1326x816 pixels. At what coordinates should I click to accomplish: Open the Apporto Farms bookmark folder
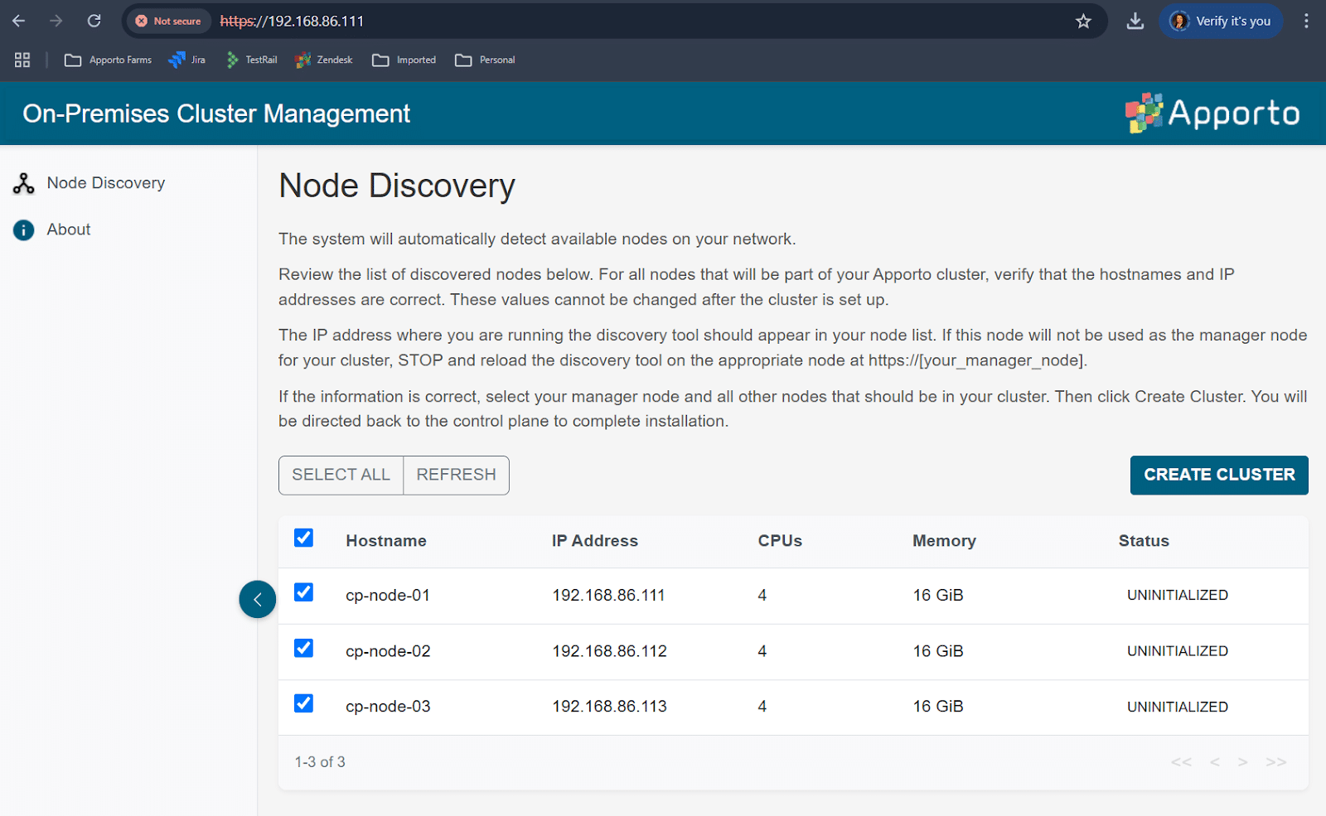coord(109,60)
